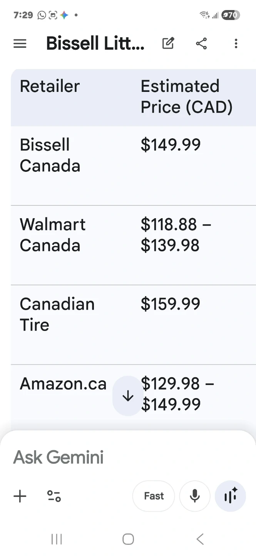Start a new chat with edit icon
The image size is (256, 556).
[168, 44]
